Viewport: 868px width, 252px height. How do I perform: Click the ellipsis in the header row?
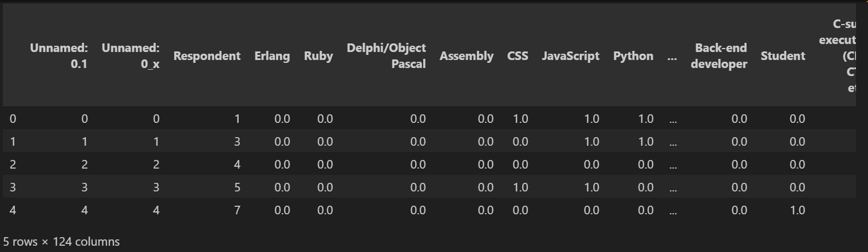coord(672,56)
